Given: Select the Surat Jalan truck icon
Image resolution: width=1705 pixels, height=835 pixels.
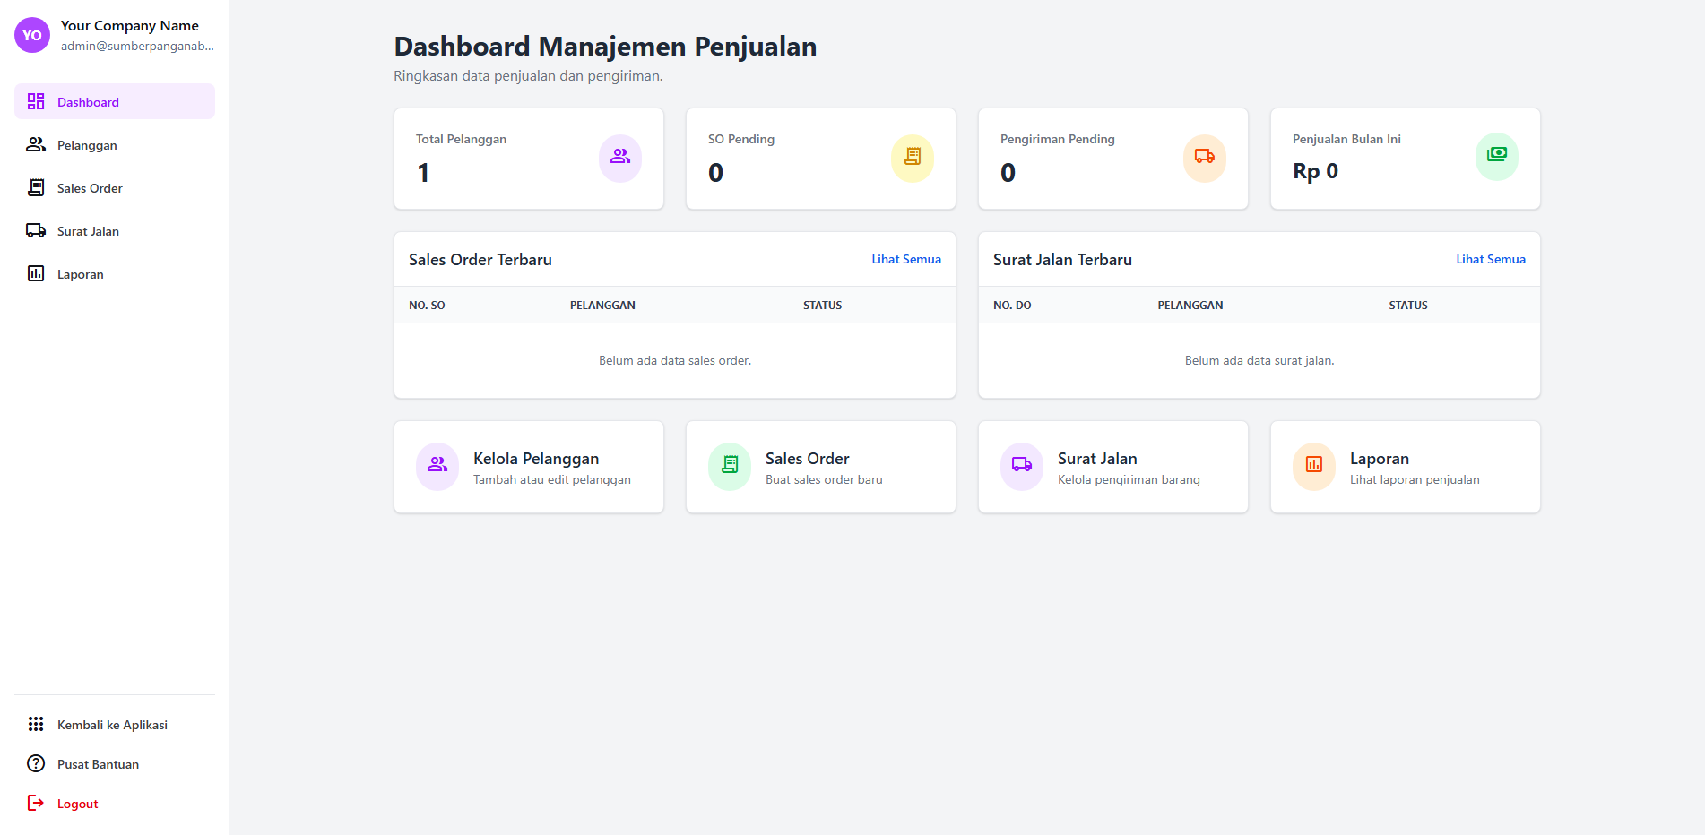Looking at the screenshot, I should 36,230.
